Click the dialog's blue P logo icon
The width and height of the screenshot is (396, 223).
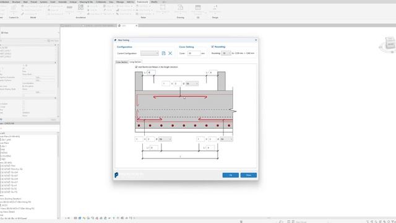pyautogui.click(x=116, y=175)
